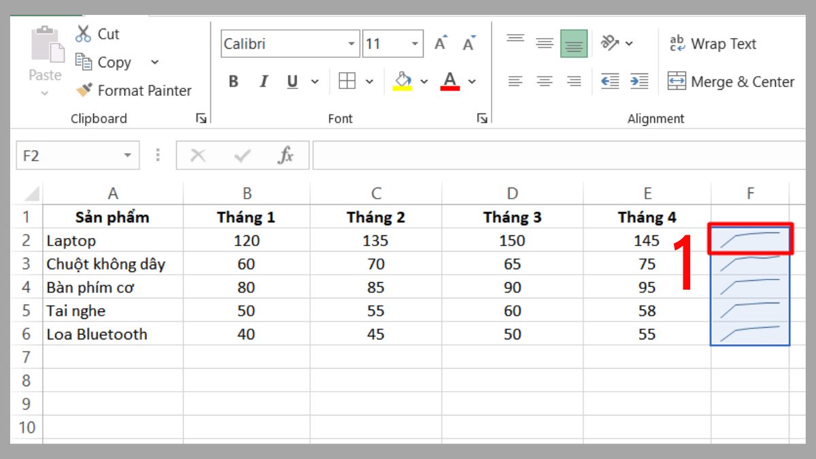Image resolution: width=816 pixels, height=459 pixels.
Task: Click the Wrap Text icon
Action: click(x=676, y=43)
